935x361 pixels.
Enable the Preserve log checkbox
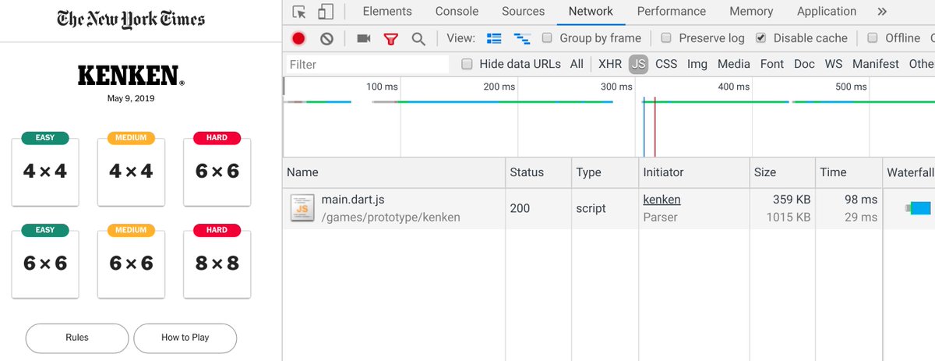coord(666,38)
